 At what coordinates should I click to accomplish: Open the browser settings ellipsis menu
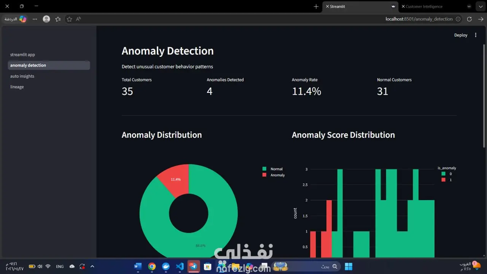pyautogui.click(x=35, y=19)
